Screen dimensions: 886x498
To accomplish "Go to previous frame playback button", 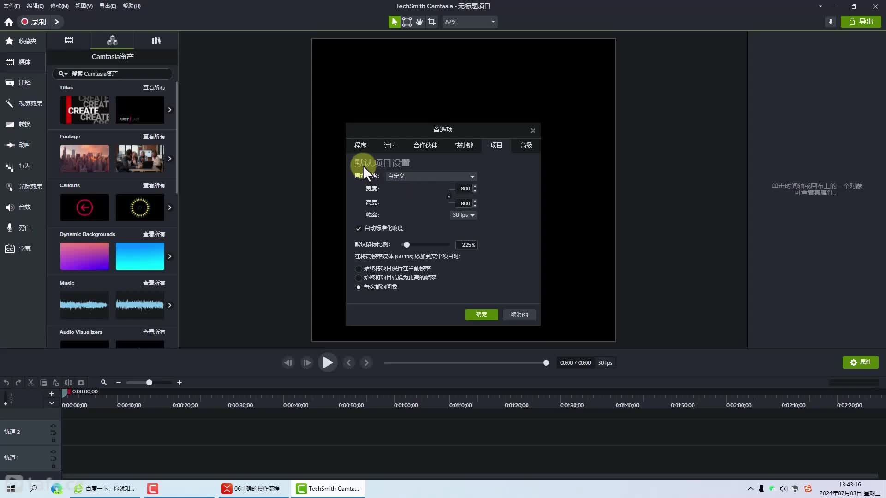I will tap(288, 362).
